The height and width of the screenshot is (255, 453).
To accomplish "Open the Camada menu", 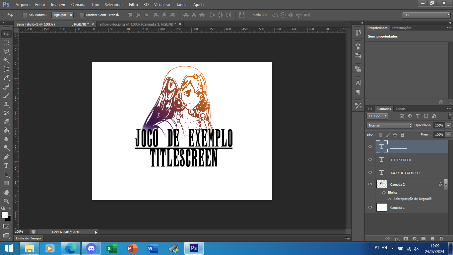I will click(x=78, y=5).
